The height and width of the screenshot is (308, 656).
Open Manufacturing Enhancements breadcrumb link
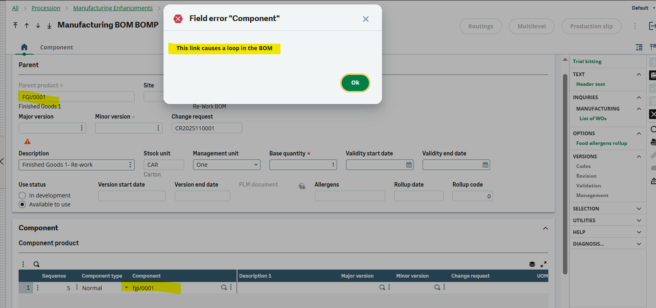pos(113,8)
